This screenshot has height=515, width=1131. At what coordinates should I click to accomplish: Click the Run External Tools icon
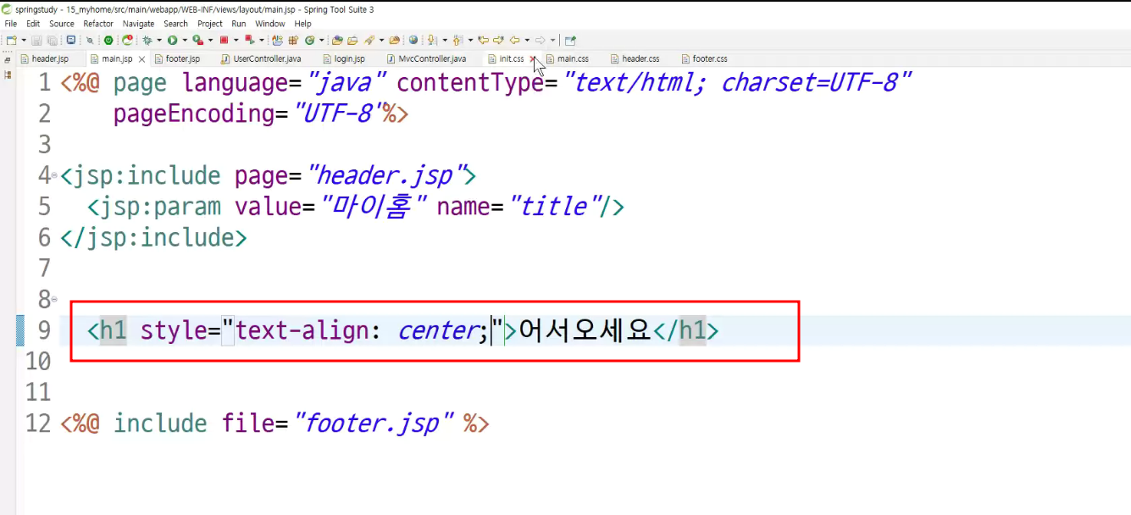point(197,40)
